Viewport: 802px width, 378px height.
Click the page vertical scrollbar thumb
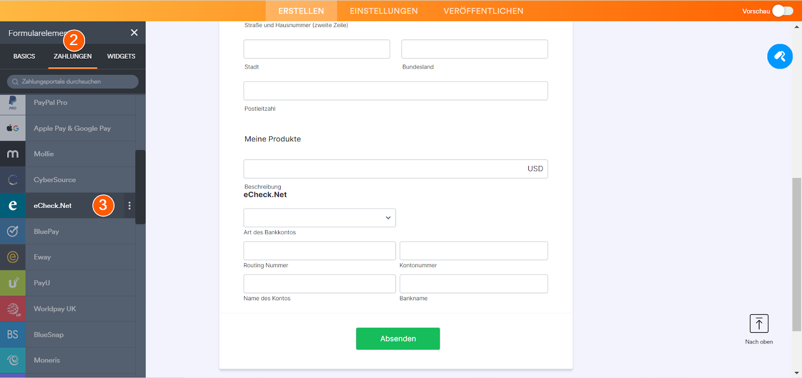point(796,254)
